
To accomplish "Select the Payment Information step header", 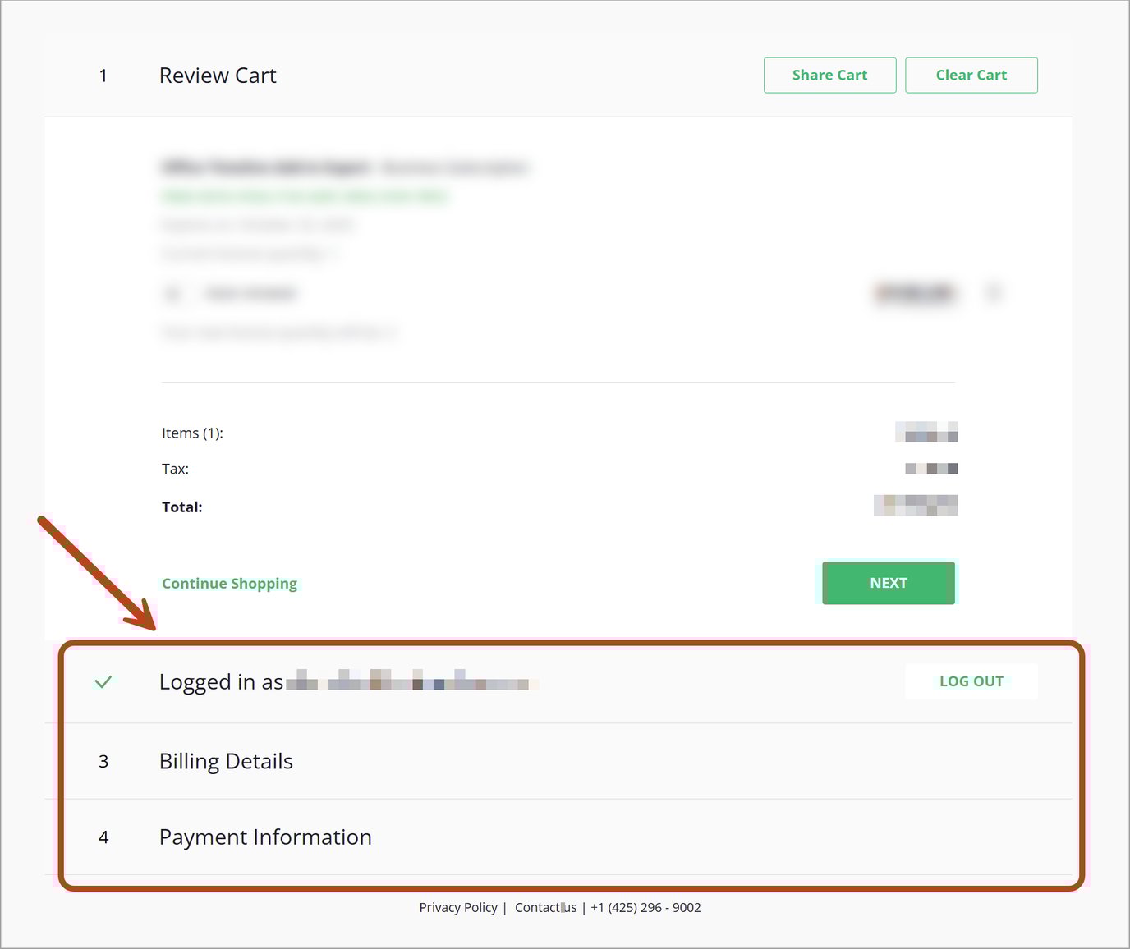I will 264,837.
